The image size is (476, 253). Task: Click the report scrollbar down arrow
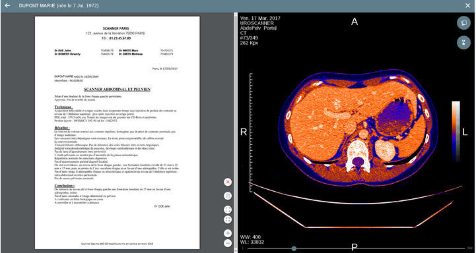pos(236,251)
